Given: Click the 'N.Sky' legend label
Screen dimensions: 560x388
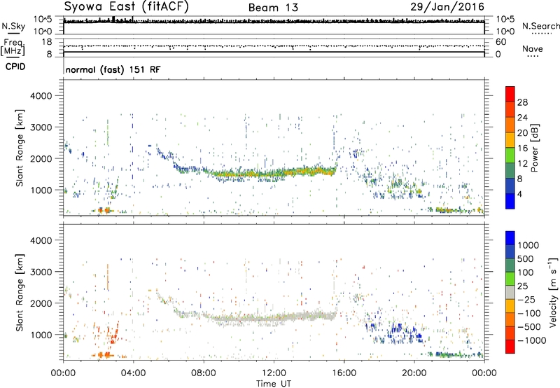Looking at the screenshot, I should point(13,26).
